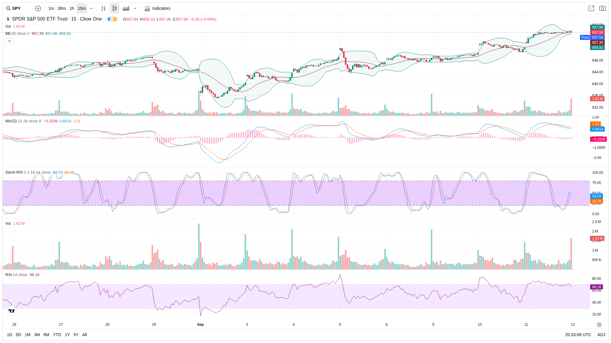Viewport: 611px width, 343px height.
Task: Set range to 5D
Action: pos(18,335)
